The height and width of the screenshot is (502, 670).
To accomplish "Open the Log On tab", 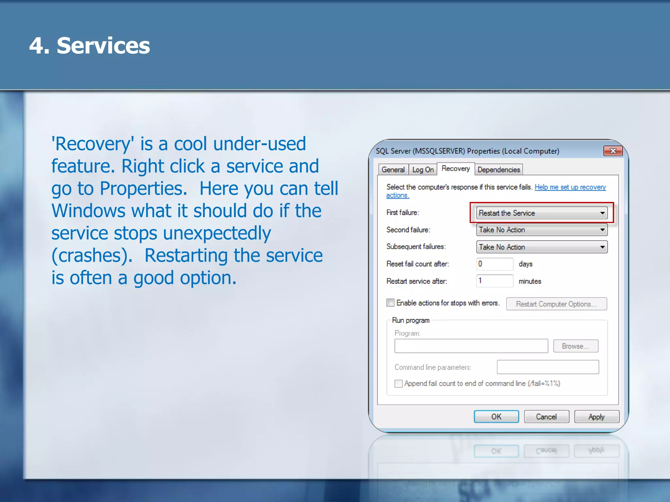I will point(423,170).
